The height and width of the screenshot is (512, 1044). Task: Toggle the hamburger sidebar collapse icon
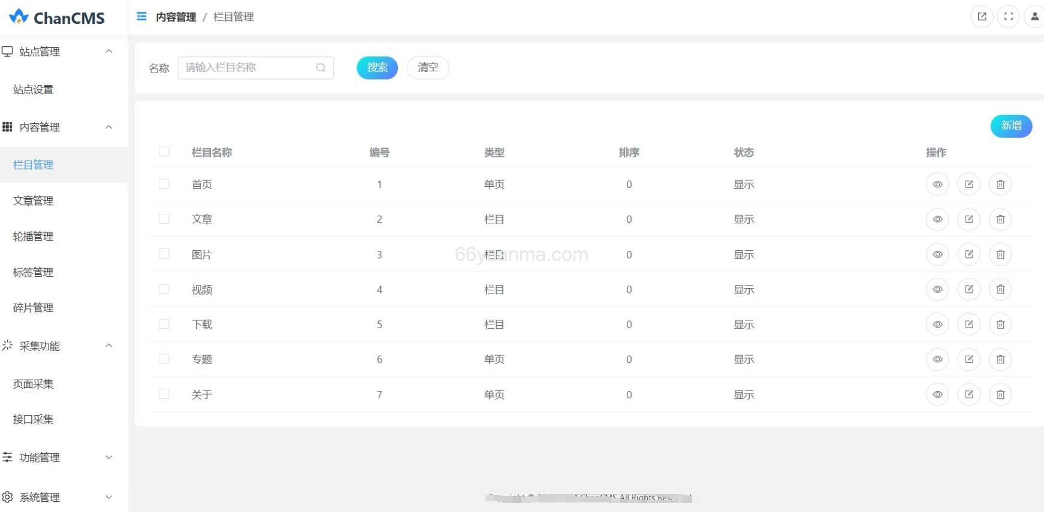click(x=141, y=17)
